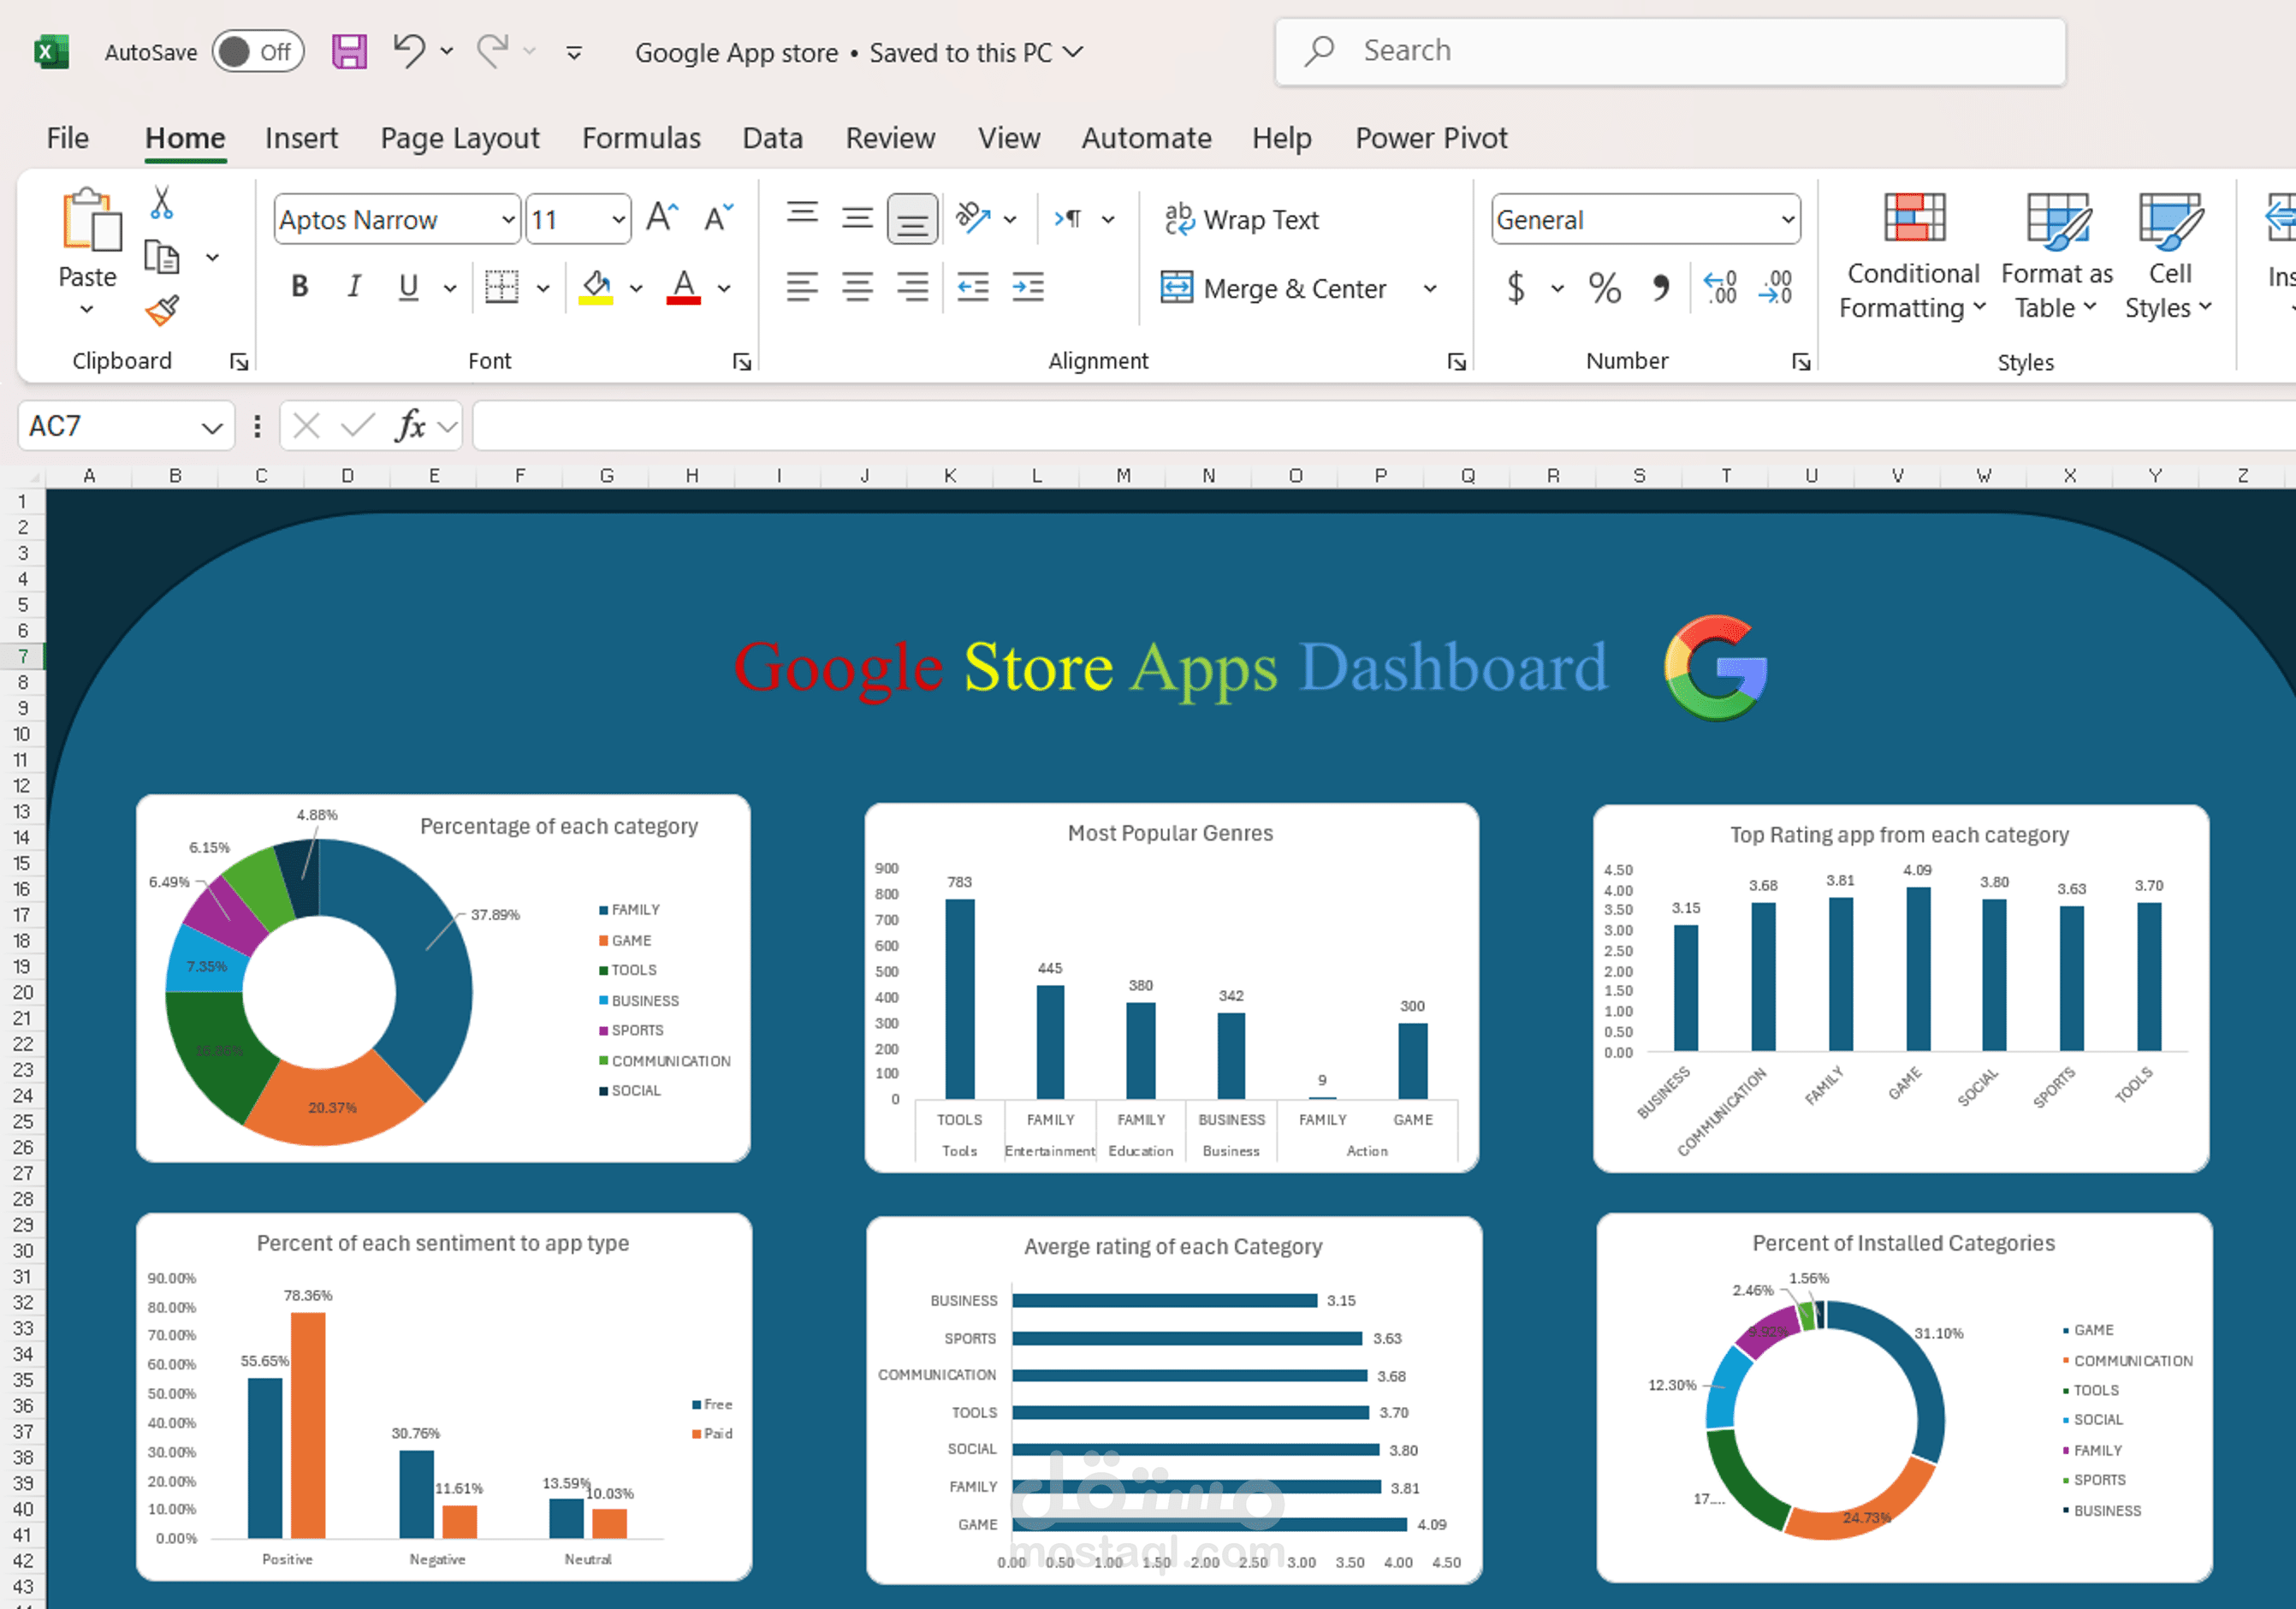Align cell text to the right
Image resolution: width=2296 pixels, height=1609 pixels.
[912, 288]
